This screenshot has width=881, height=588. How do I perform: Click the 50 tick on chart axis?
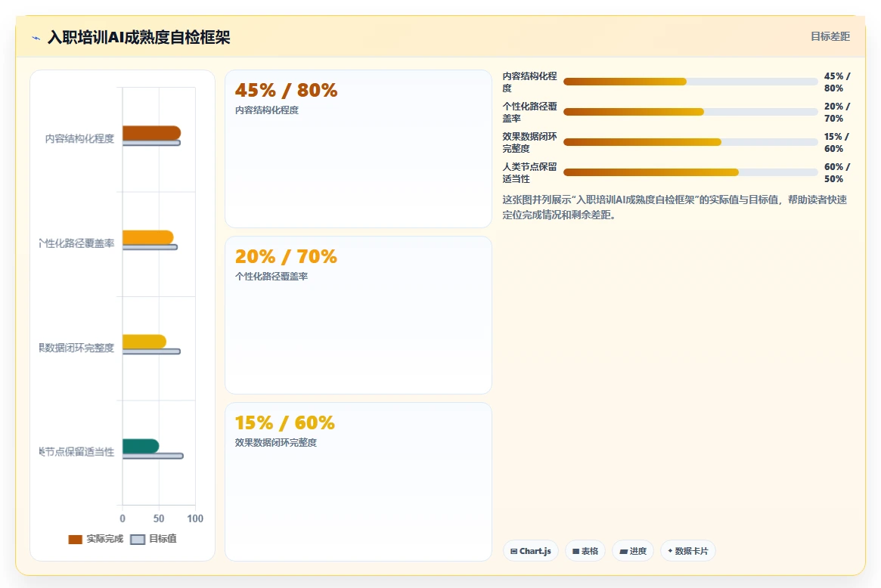(x=159, y=518)
